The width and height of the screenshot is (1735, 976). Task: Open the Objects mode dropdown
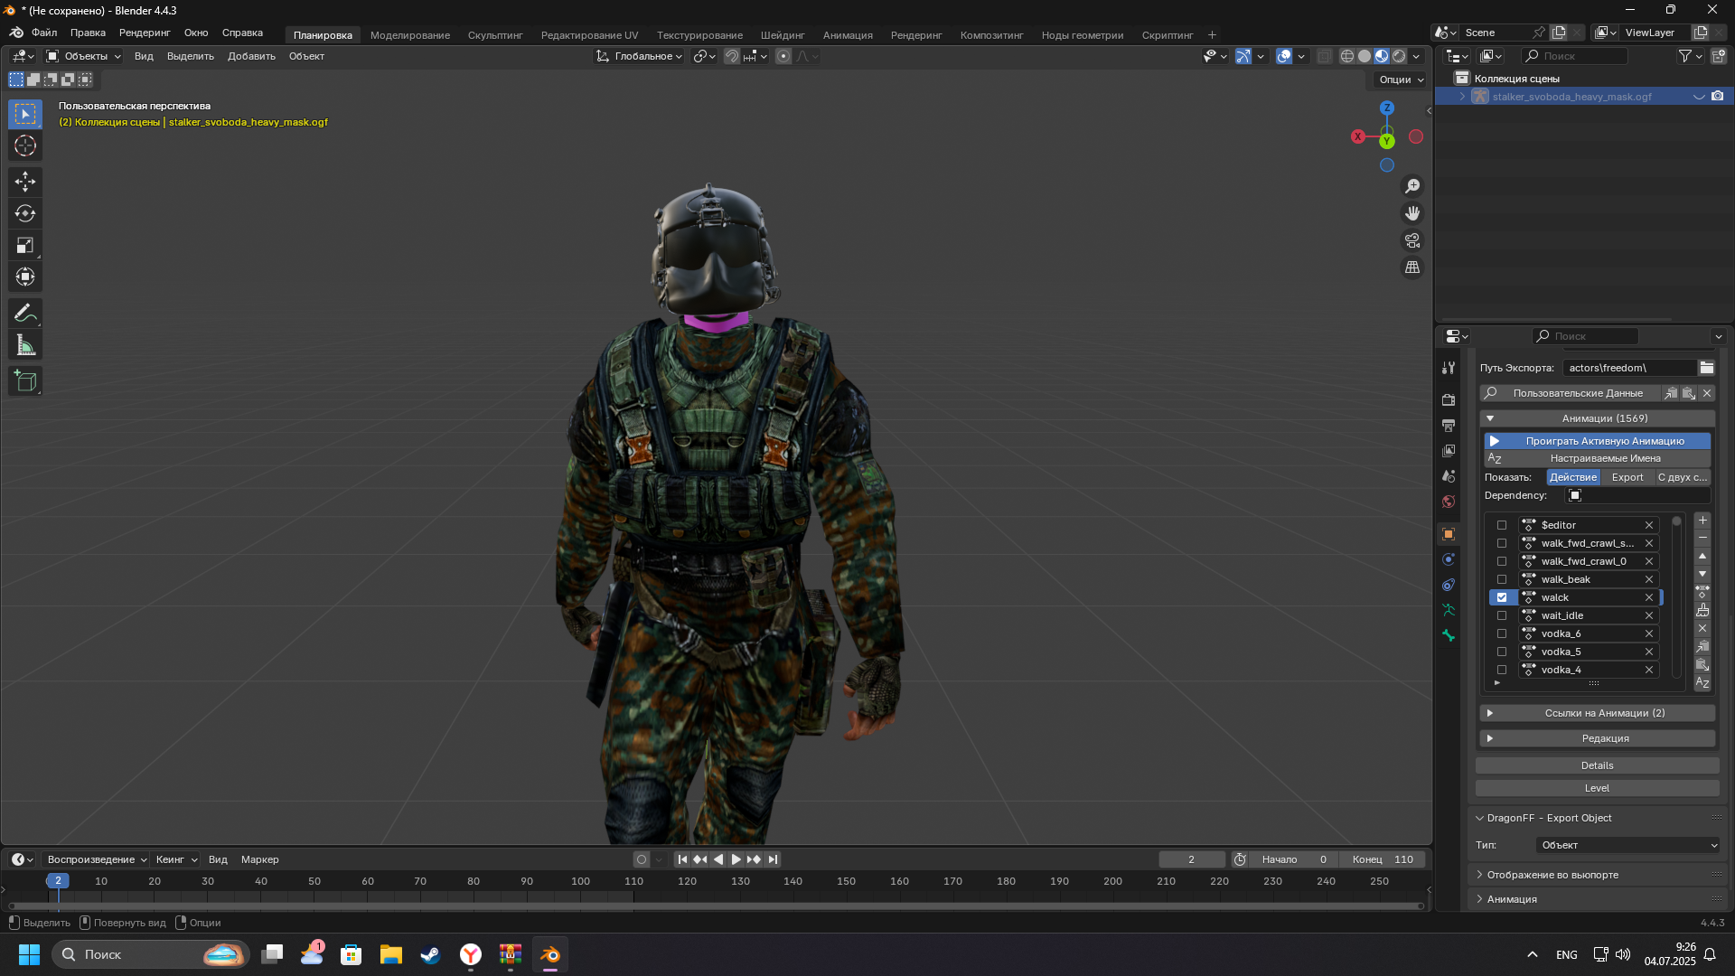[x=83, y=56]
